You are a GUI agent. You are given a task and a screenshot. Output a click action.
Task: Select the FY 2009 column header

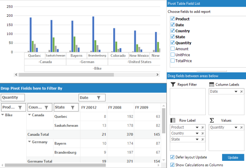(148, 107)
